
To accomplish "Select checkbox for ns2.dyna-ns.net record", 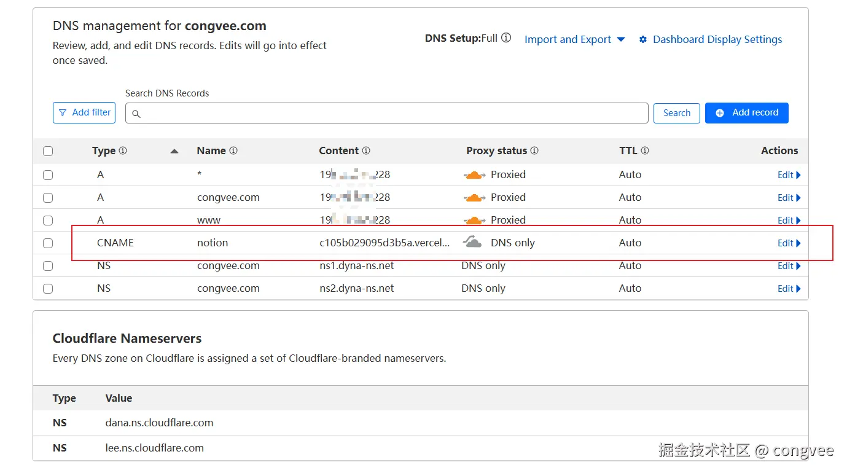I will [x=48, y=289].
